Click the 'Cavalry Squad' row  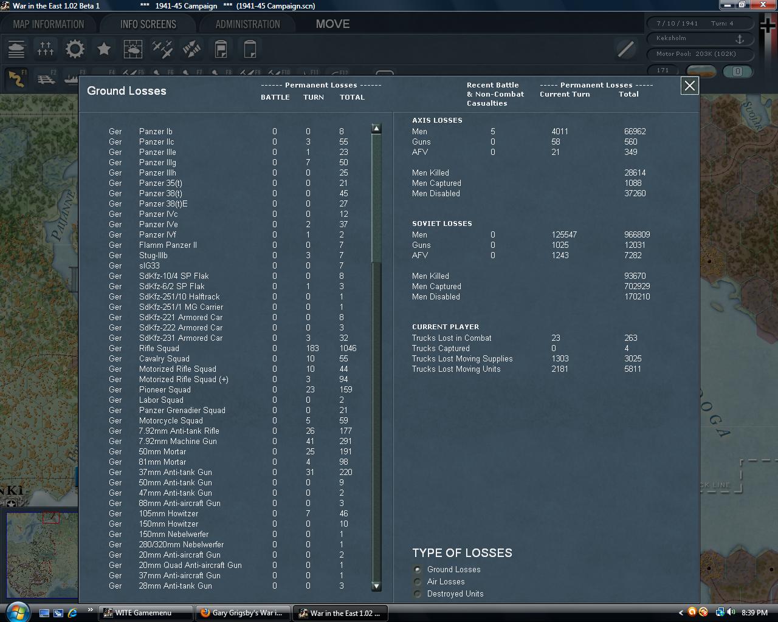click(234, 359)
